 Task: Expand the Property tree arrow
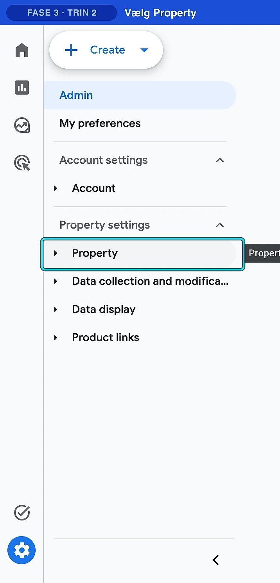click(56, 253)
